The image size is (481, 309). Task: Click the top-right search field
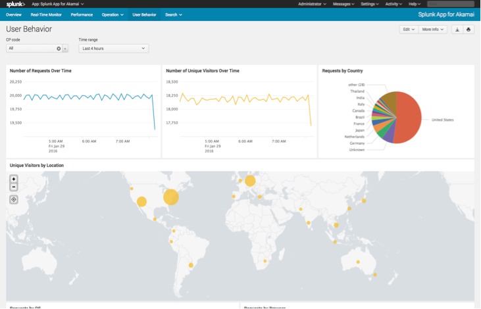coord(451,4)
